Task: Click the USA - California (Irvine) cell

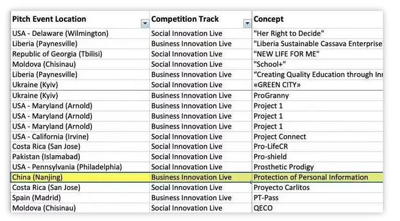Action: click(80, 136)
